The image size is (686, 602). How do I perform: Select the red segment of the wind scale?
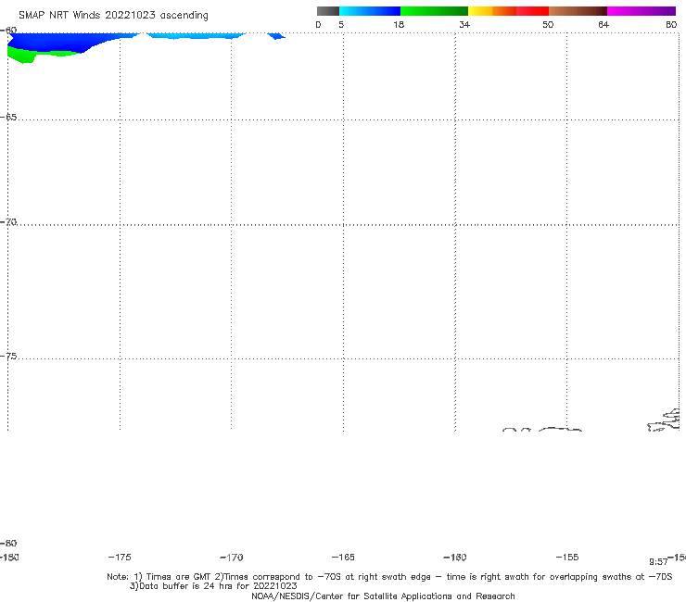[532, 11]
